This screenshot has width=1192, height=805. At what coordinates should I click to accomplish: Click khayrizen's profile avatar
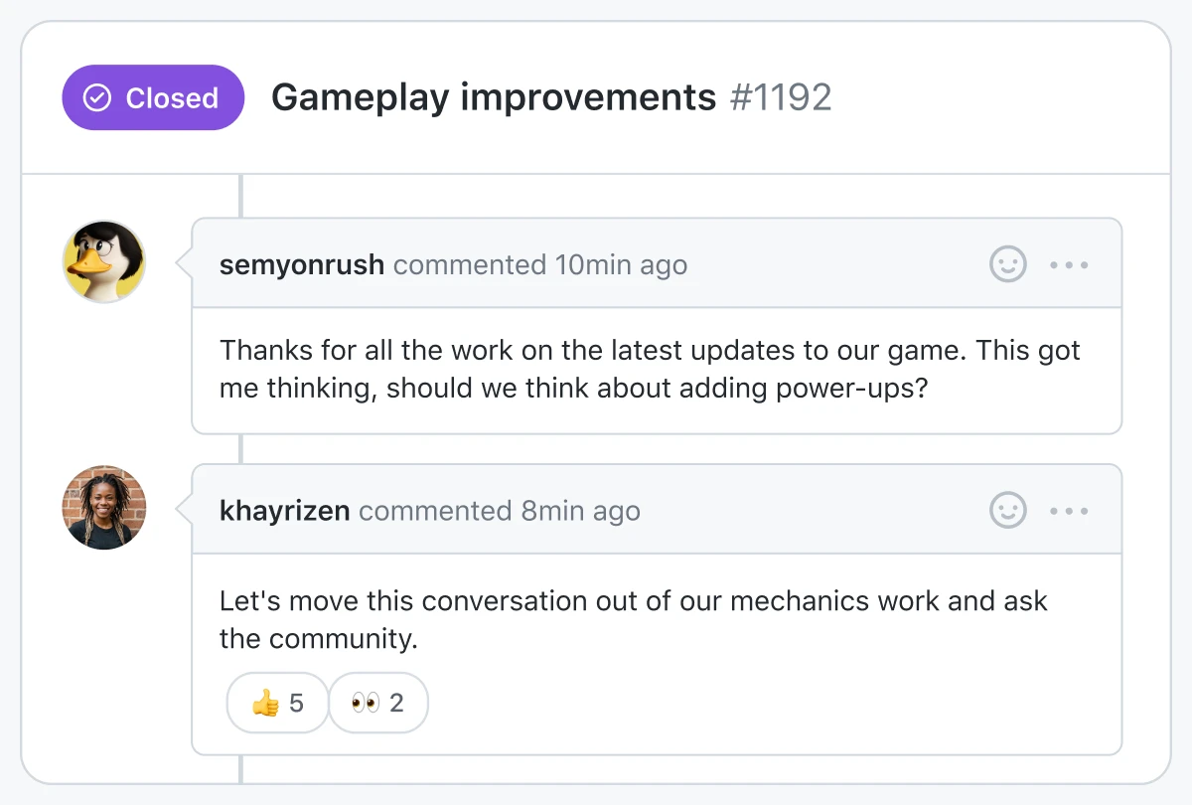(x=104, y=507)
